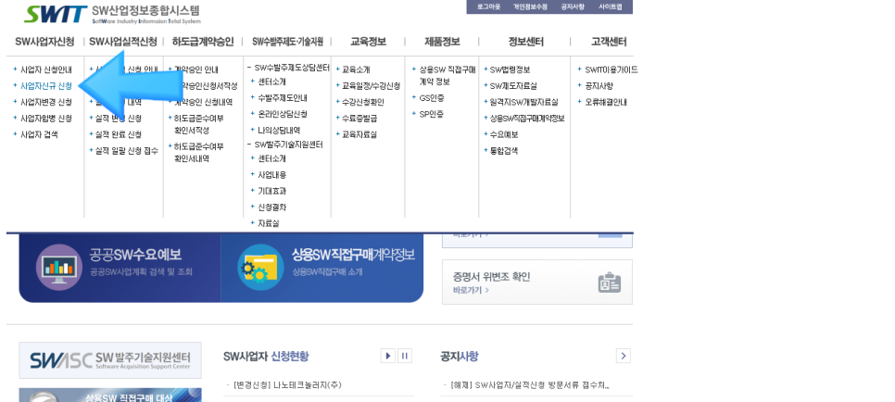Select 오류해결안내 submenu item
Viewport: 895px width, 402px height.
(606, 102)
